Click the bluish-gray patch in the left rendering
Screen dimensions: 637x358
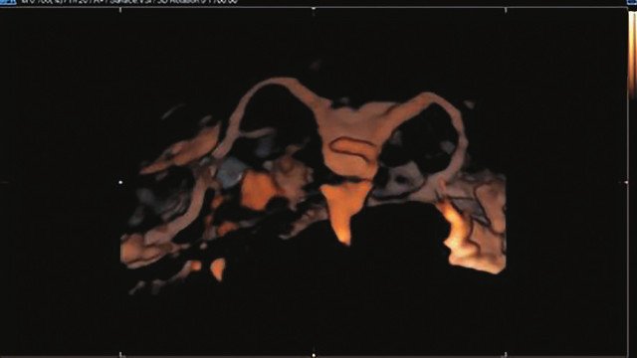(x=231, y=172)
